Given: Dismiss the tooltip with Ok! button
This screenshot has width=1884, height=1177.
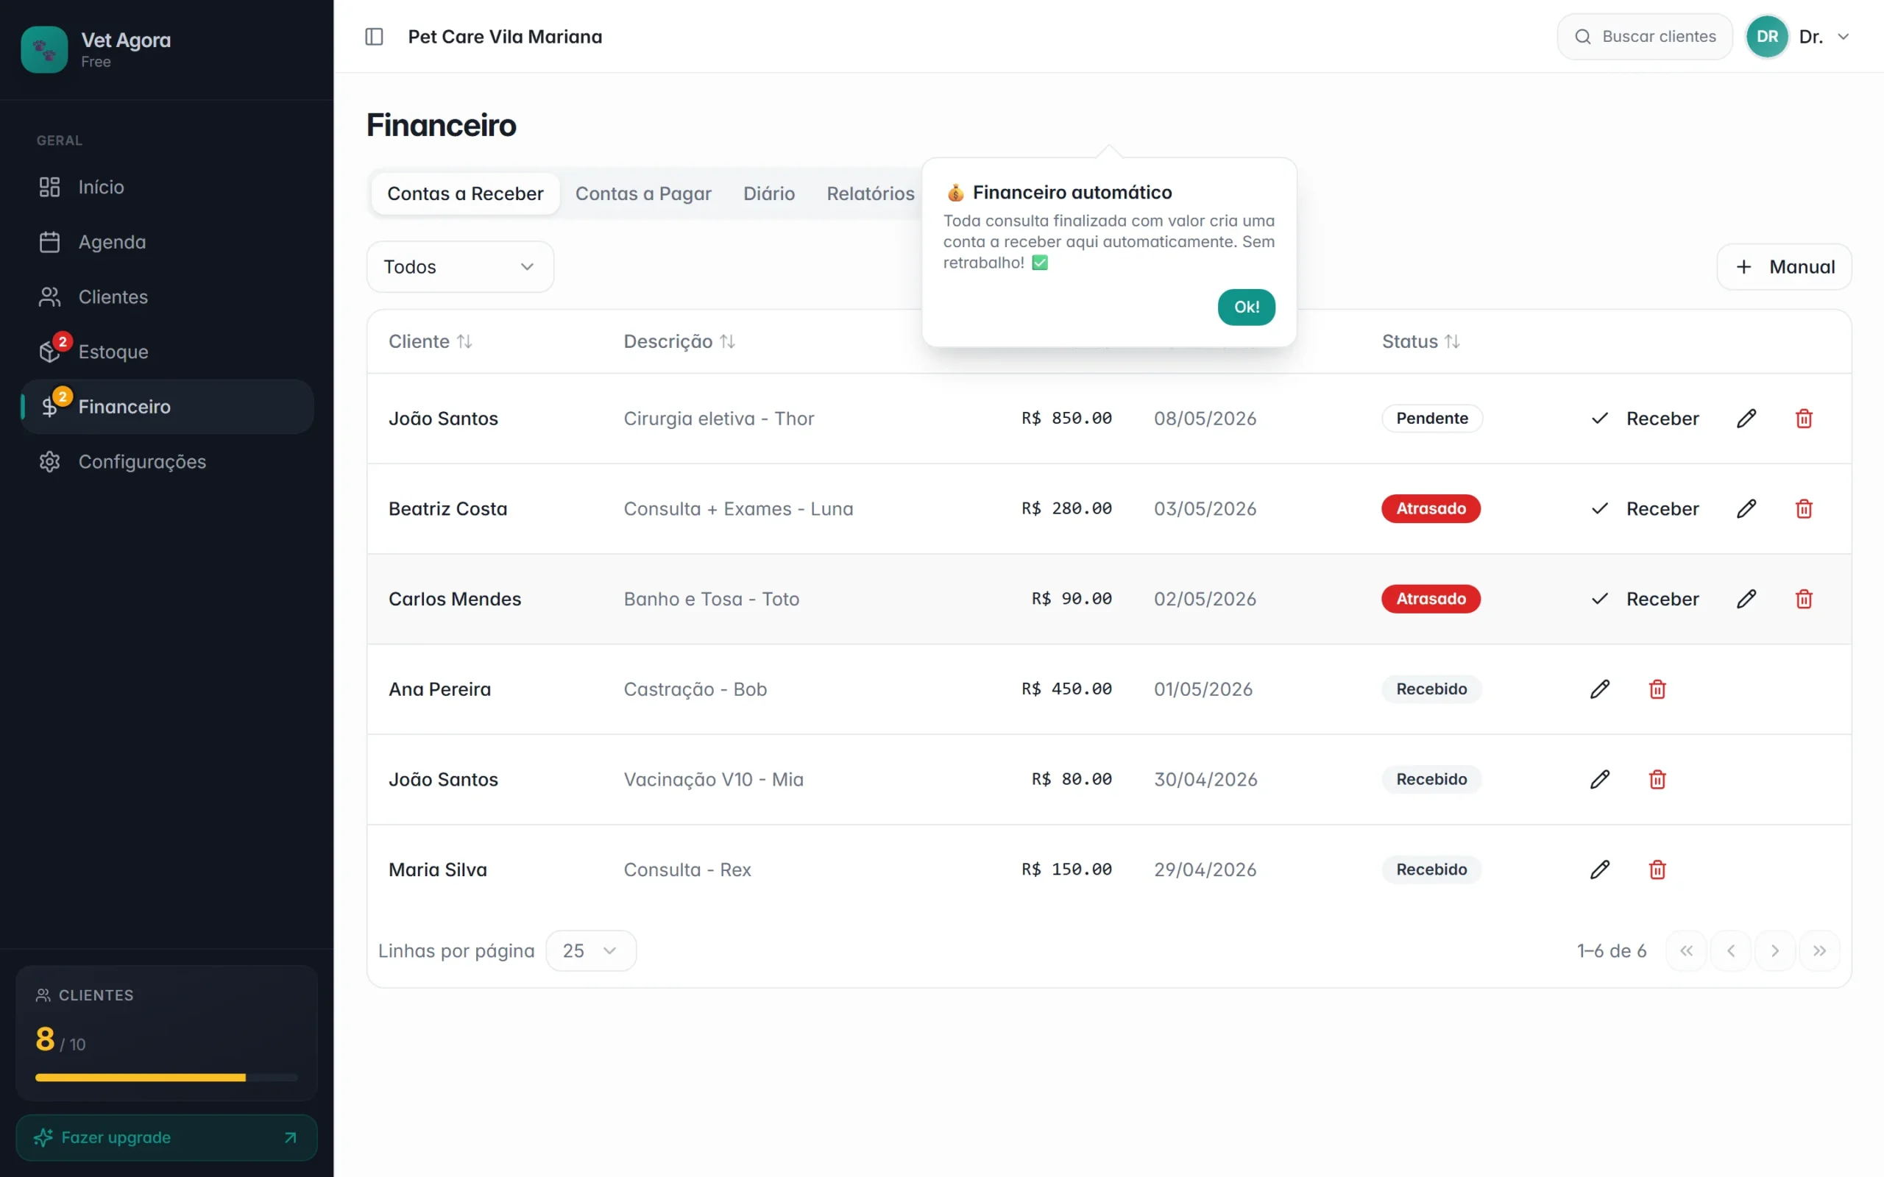Looking at the screenshot, I should click(x=1247, y=307).
